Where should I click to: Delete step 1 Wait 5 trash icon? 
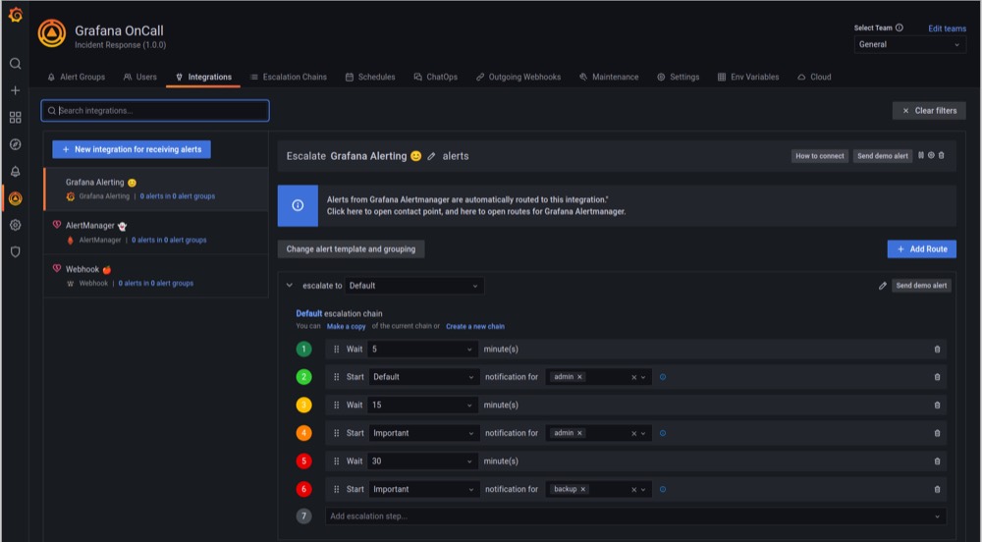[938, 350]
